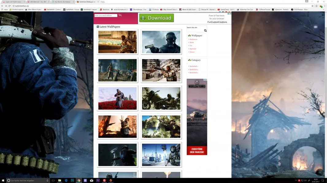This screenshot has width=327, height=183.
Task: Open the Mail app in the taskbar
Action: pyautogui.click(x=91, y=181)
